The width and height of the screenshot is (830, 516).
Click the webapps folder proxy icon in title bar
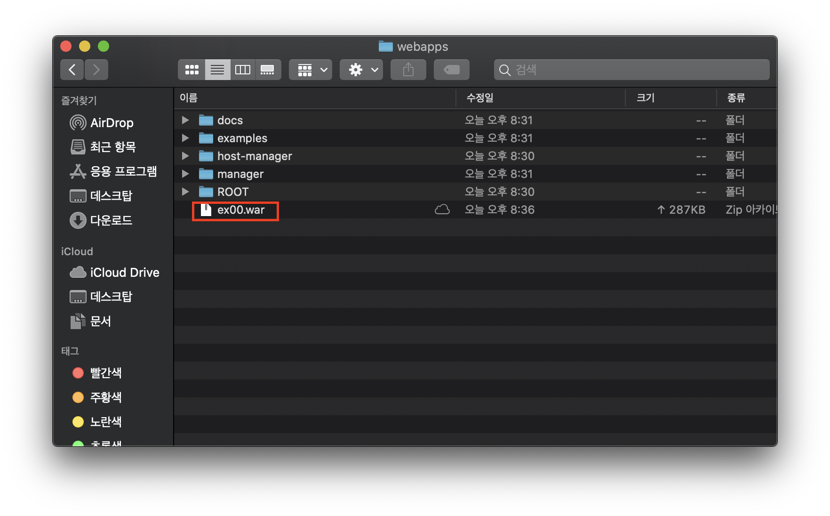click(386, 46)
